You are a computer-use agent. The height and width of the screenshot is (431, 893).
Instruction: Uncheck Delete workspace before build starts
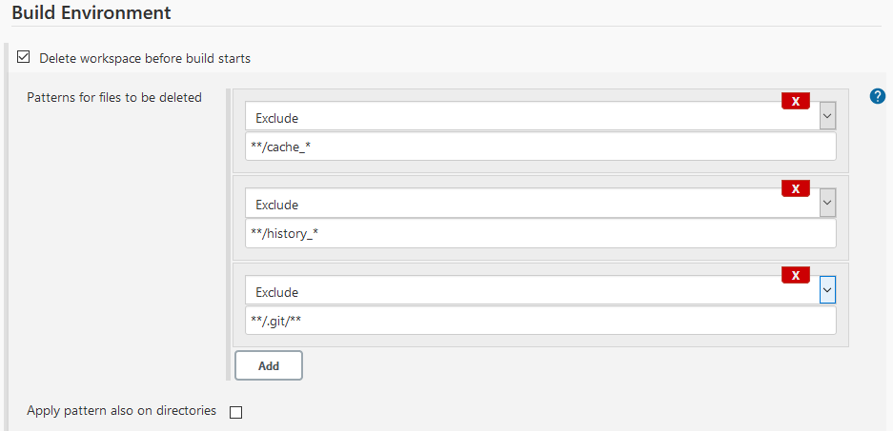point(24,57)
